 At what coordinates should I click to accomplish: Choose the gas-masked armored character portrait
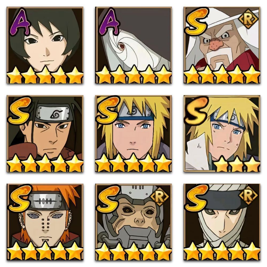pyautogui.click(x=133, y=222)
